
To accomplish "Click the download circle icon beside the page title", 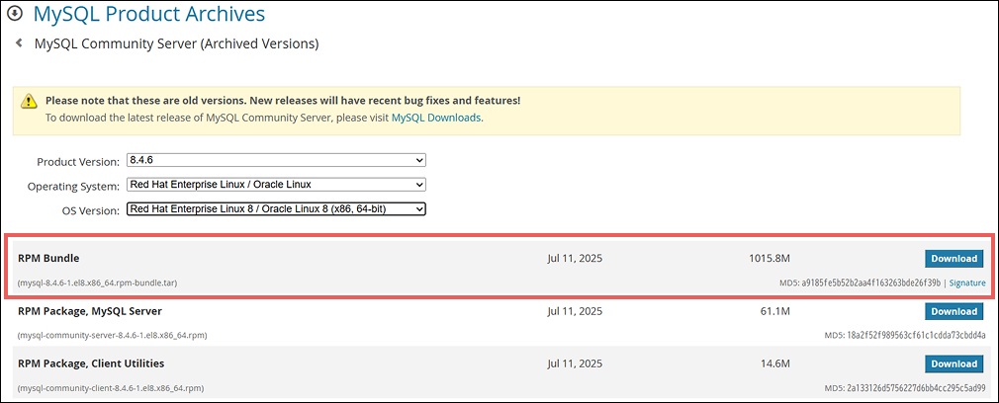I will tap(15, 14).
